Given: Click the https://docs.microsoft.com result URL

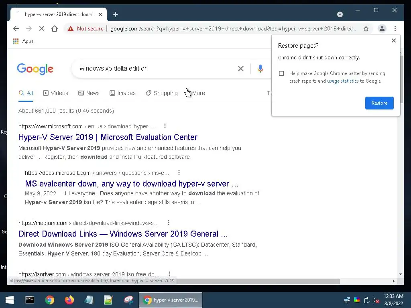Looking at the screenshot, I should click(x=58, y=173).
